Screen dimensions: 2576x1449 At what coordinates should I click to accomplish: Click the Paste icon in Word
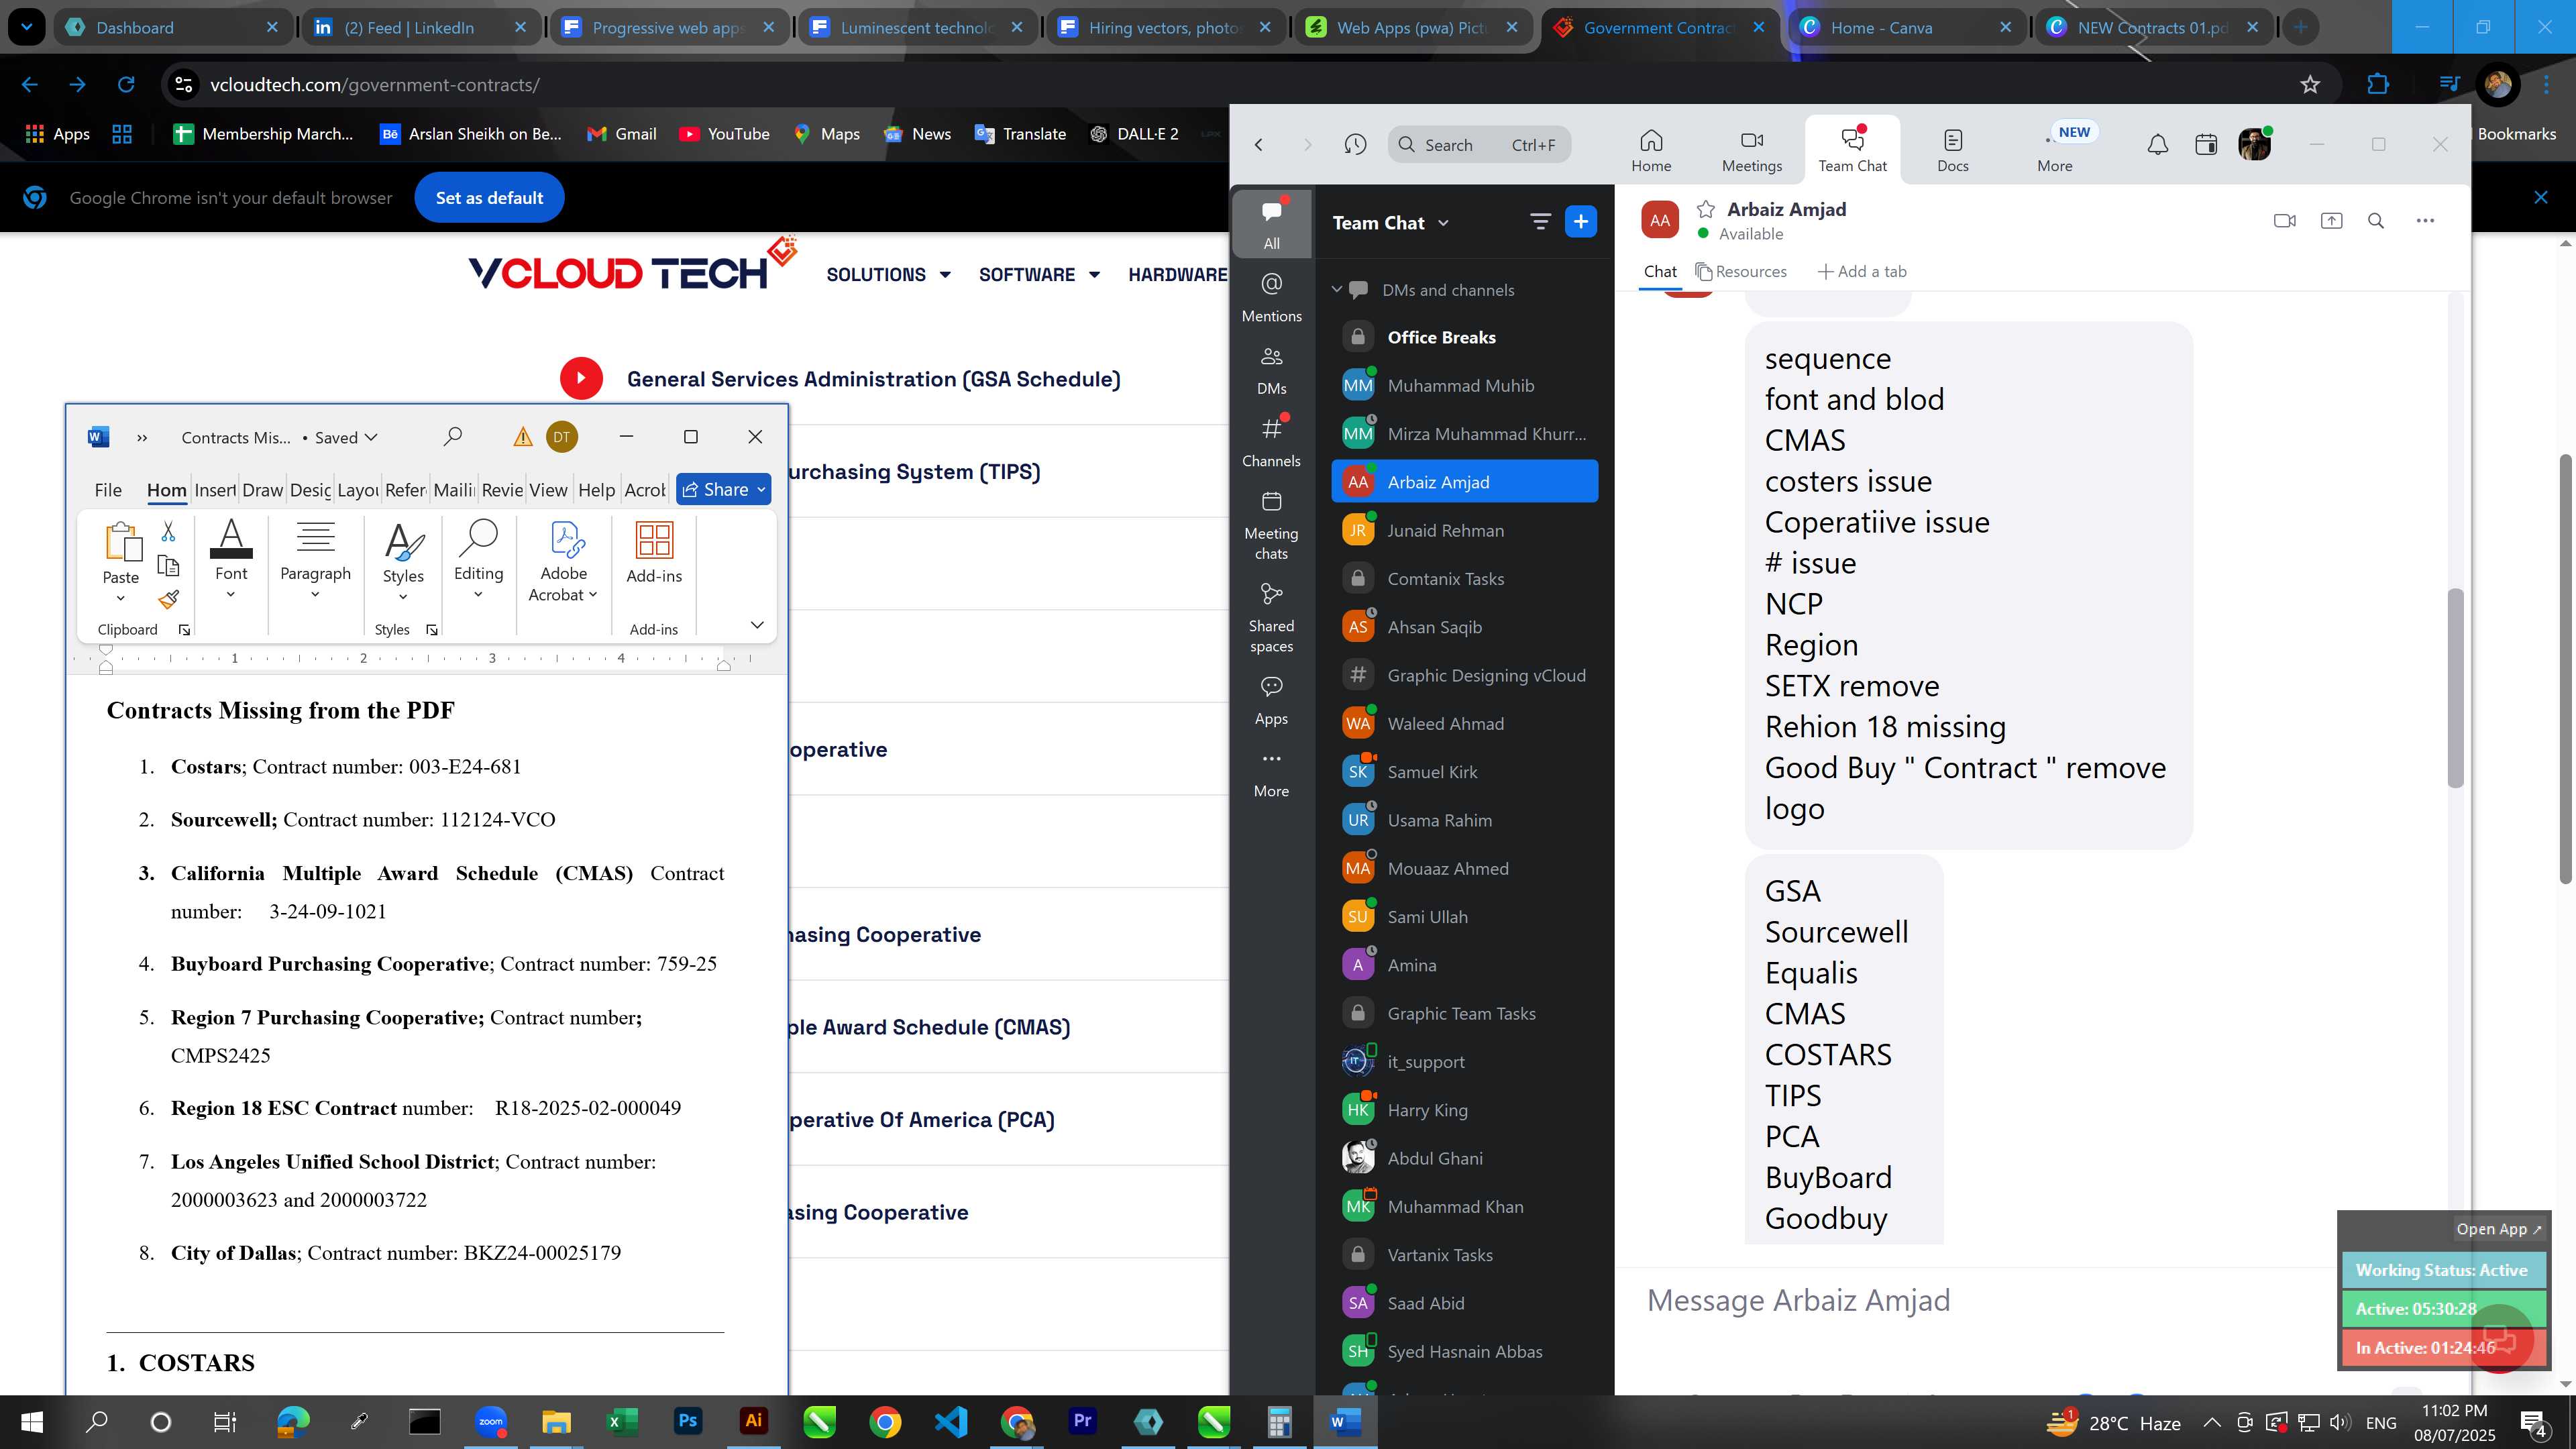[123, 541]
